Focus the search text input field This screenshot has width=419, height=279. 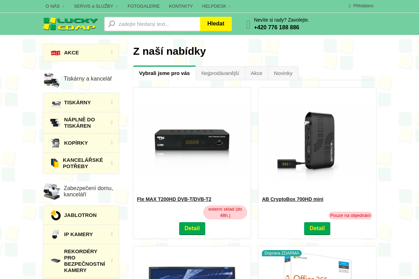pos(158,24)
